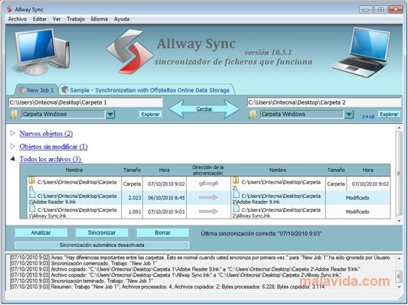Click the Sincronizar button
Image resolution: width=408 pixels, height=305 pixels.
pos(102,233)
